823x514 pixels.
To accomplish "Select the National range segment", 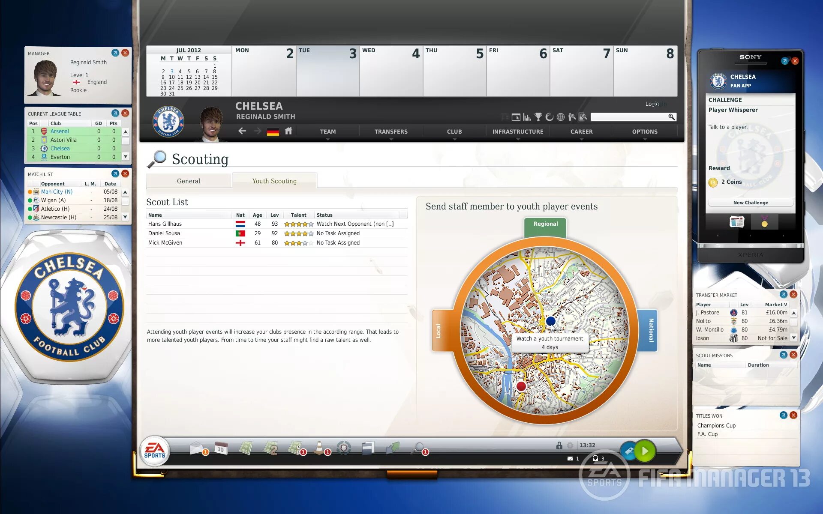I will pos(650,330).
